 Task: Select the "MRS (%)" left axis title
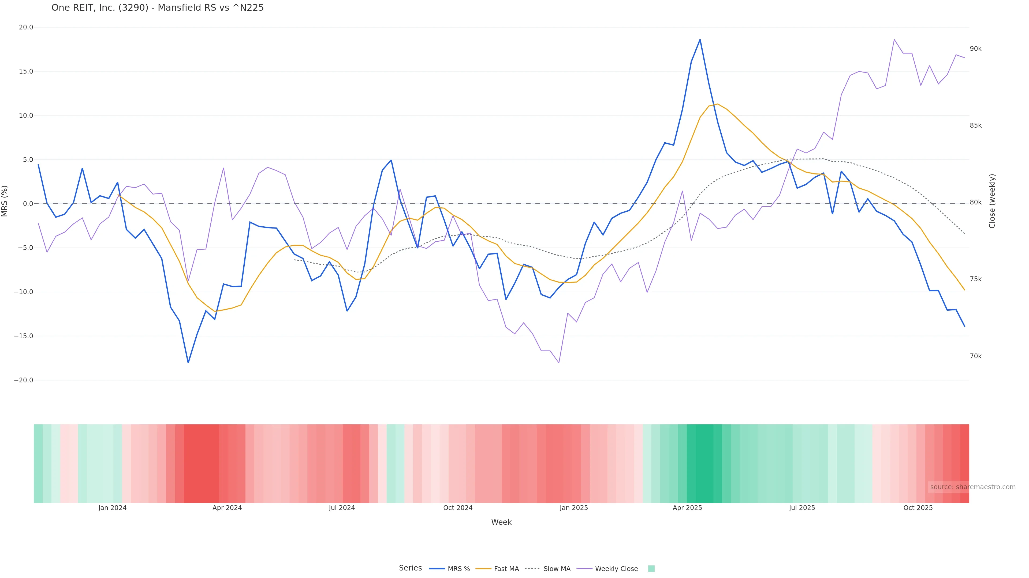(5, 201)
